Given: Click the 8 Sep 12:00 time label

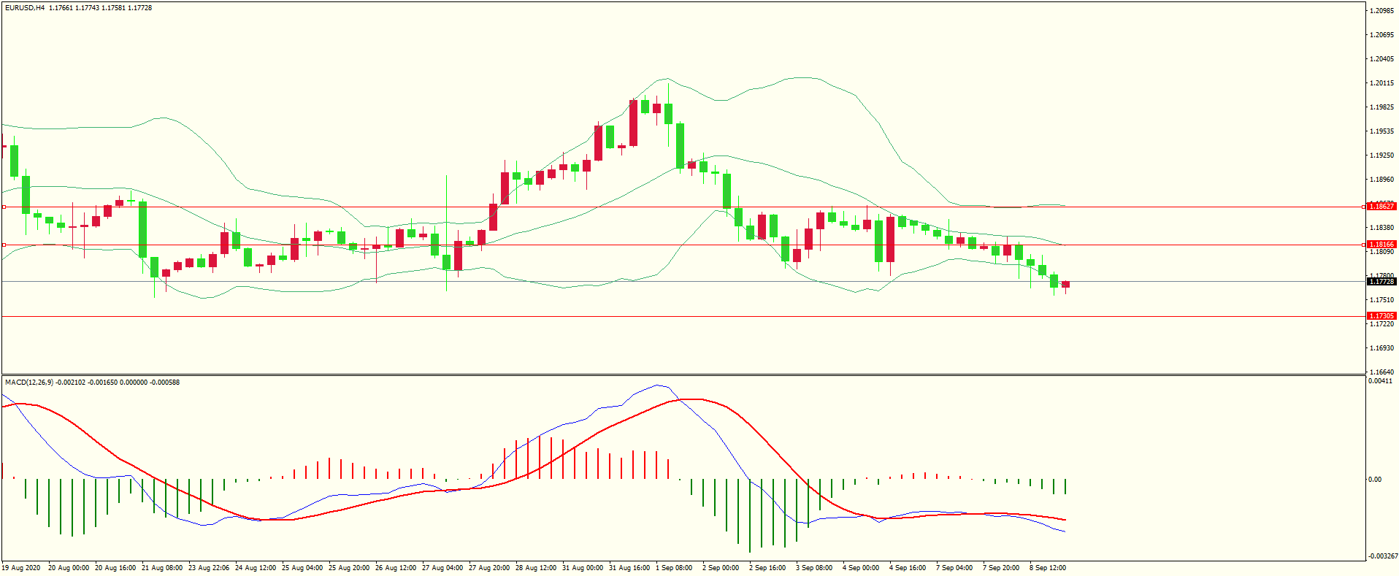Looking at the screenshot, I should [1048, 568].
